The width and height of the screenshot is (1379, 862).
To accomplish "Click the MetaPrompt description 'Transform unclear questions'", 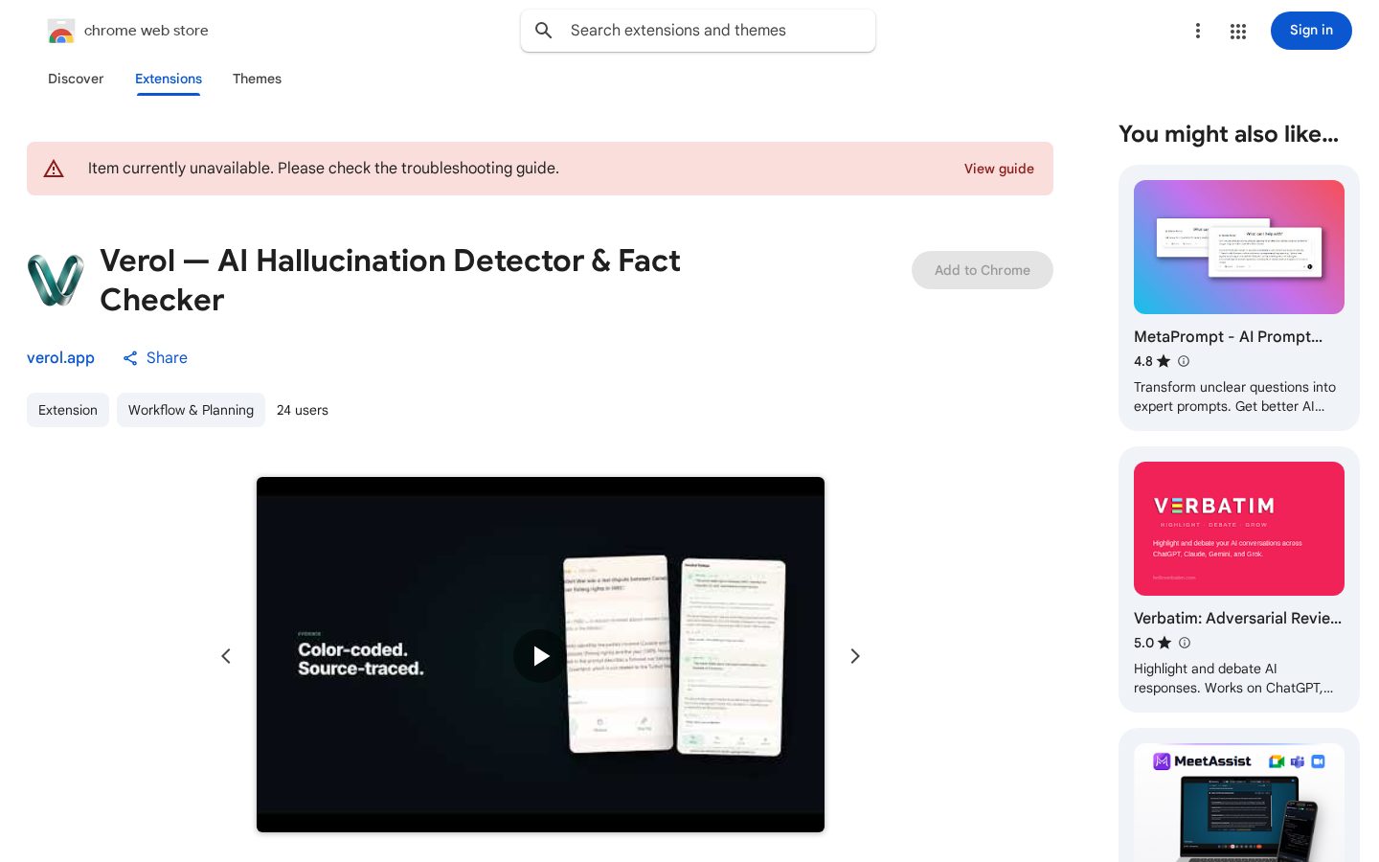I will click(1235, 397).
